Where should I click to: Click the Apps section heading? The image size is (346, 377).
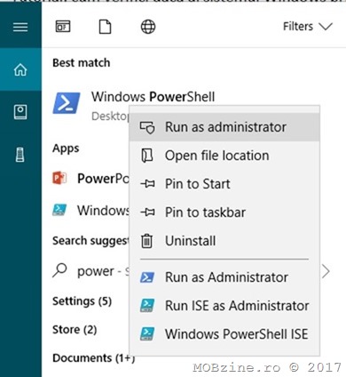click(x=66, y=148)
